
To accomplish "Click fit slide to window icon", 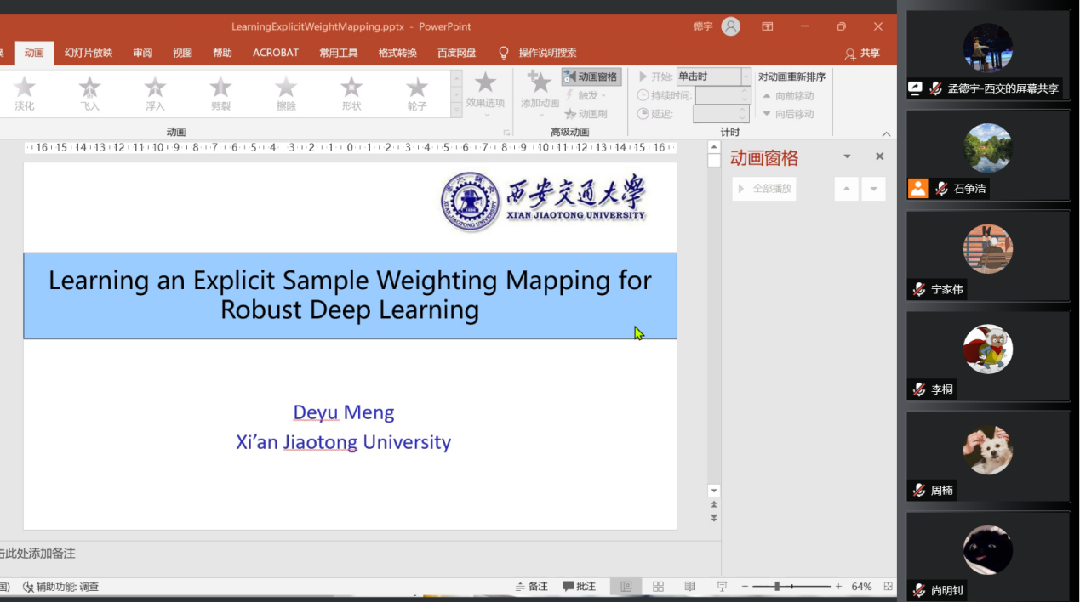I will pos(888,587).
